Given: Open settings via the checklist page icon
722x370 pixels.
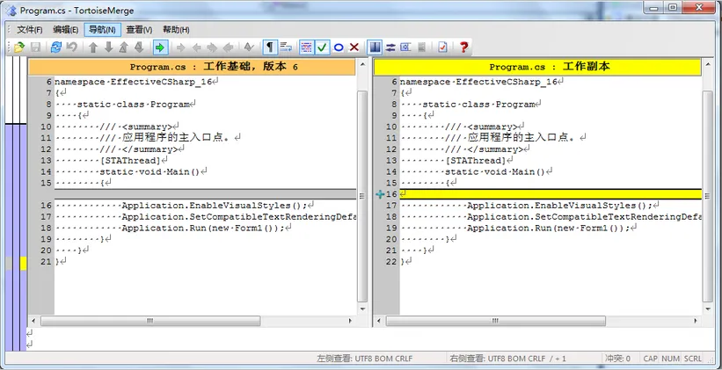Looking at the screenshot, I should [x=442, y=47].
